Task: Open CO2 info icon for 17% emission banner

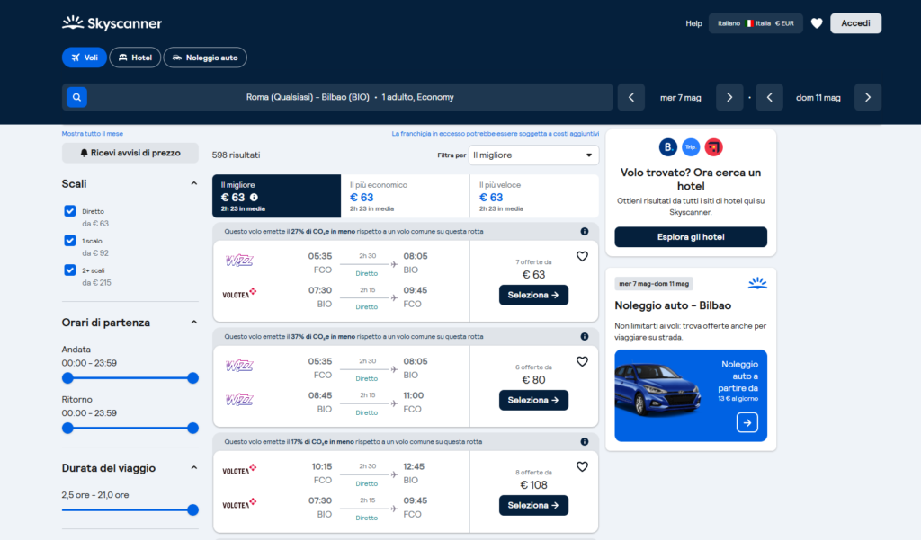Action: [x=585, y=441]
